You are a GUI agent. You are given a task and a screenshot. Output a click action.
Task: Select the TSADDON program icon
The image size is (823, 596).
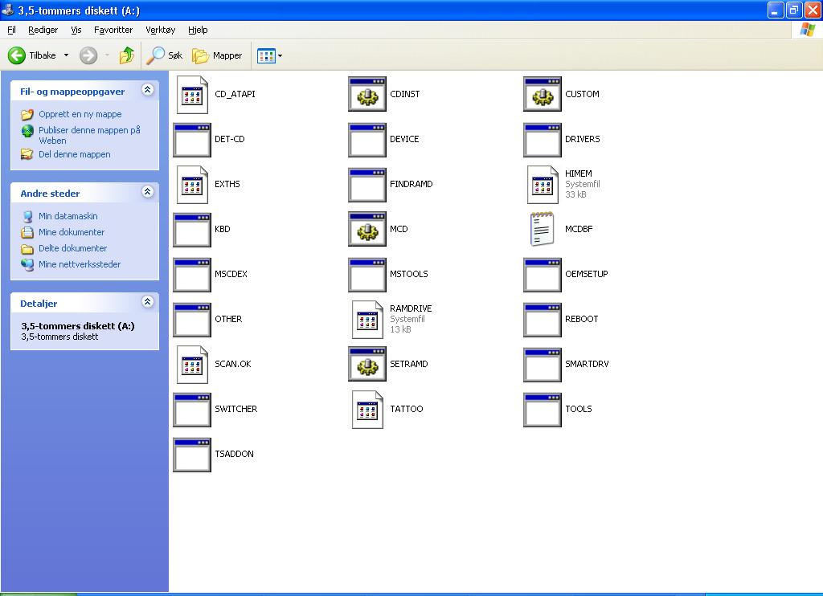(x=192, y=455)
